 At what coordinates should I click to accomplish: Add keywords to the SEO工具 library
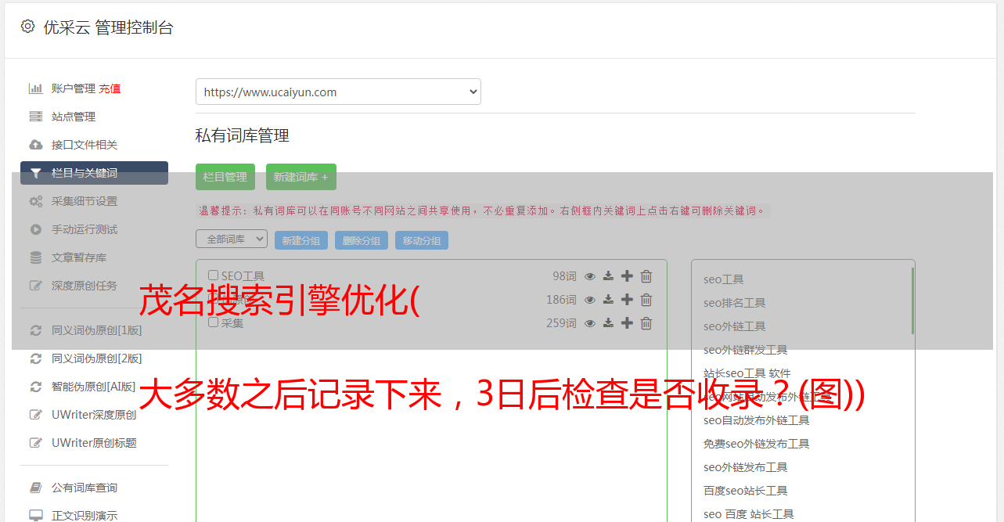pos(627,276)
